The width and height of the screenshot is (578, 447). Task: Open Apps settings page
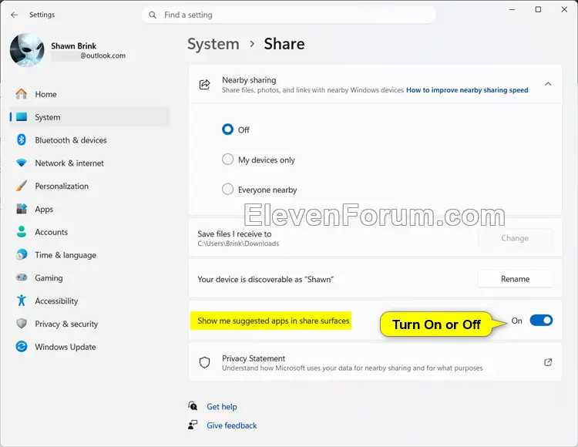[x=89, y=209]
